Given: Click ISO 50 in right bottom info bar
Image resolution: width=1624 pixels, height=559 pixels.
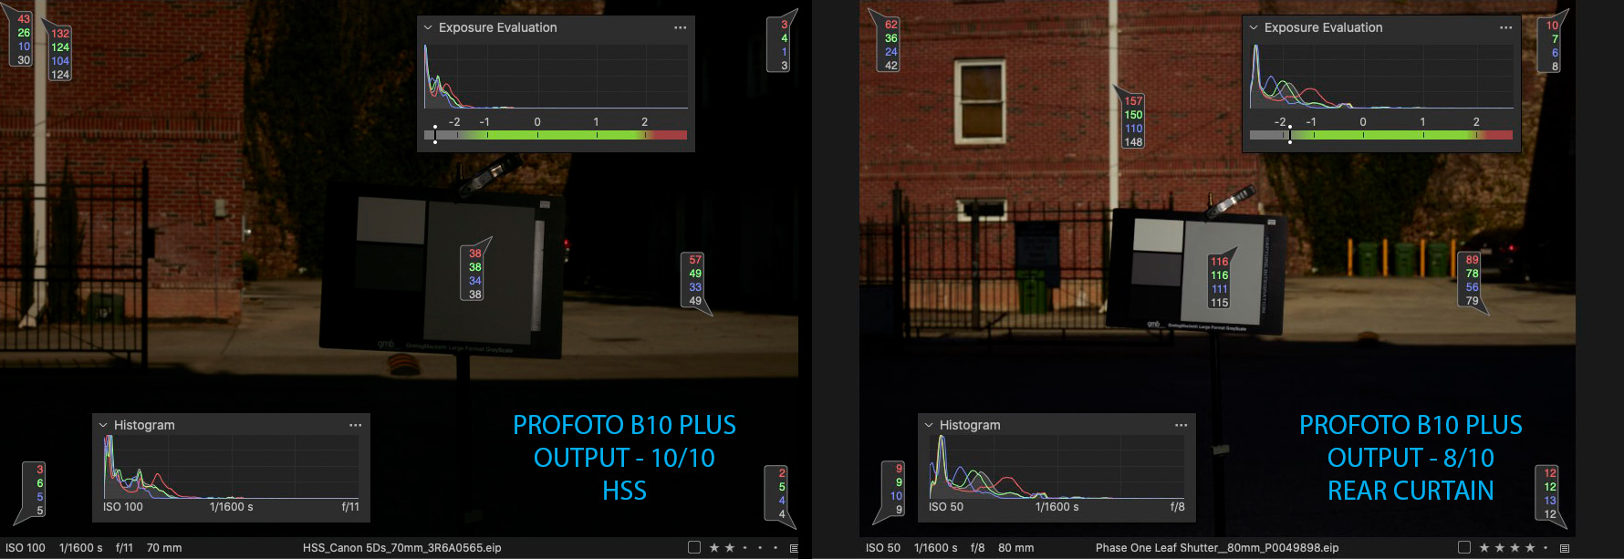Looking at the screenshot, I should [883, 548].
